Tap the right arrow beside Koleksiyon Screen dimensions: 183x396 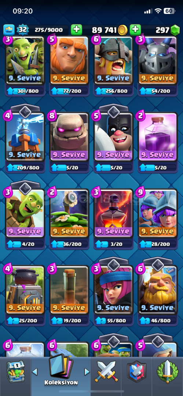coord(87,371)
